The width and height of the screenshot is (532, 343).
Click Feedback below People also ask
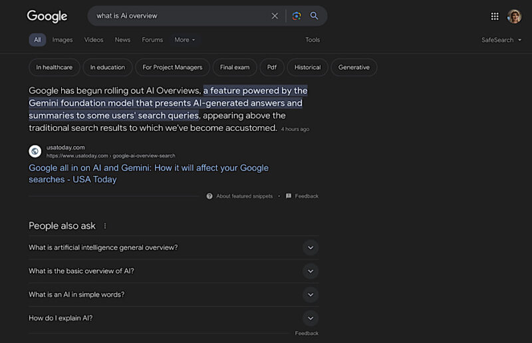click(307, 333)
